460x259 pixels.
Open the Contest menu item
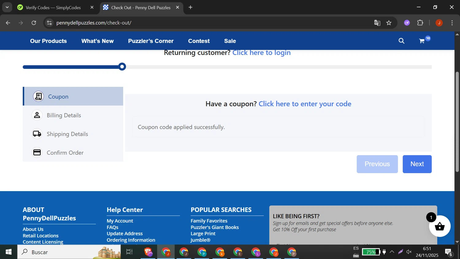199,41
